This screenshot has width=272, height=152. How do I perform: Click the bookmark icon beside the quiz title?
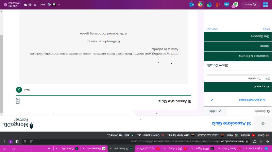pyautogui.click(x=18, y=101)
